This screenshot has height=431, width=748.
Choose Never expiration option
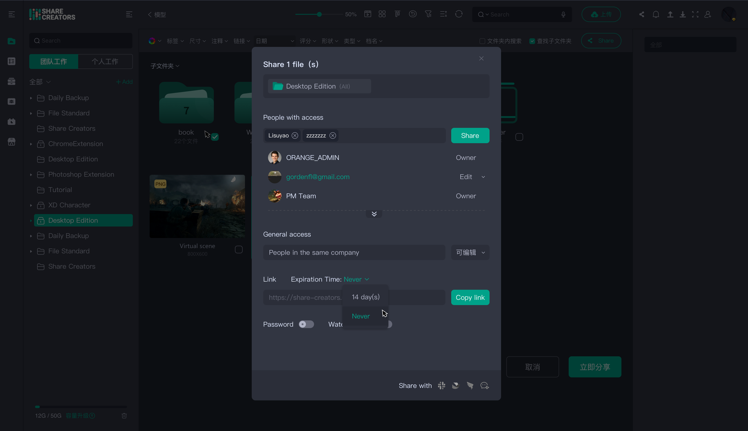(361, 316)
